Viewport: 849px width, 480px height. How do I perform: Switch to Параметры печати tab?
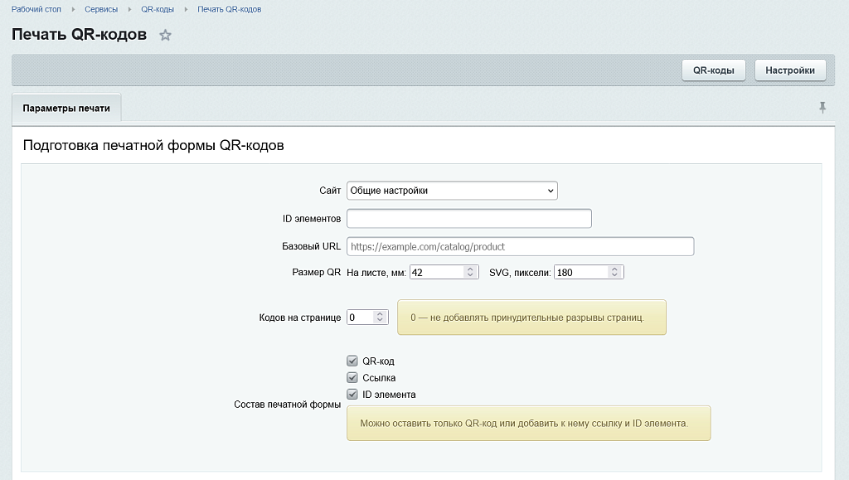click(66, 108)
